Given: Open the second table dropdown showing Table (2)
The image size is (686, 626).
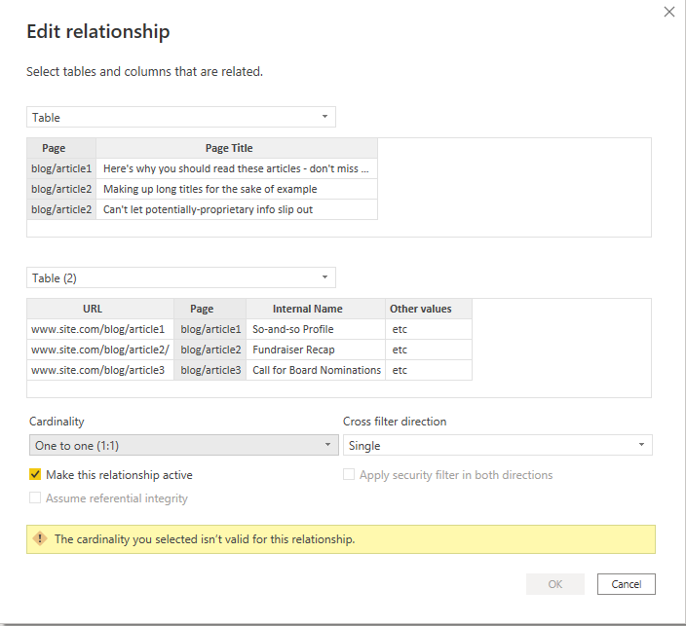Looking at the screenshot, I should coord(181,277).
